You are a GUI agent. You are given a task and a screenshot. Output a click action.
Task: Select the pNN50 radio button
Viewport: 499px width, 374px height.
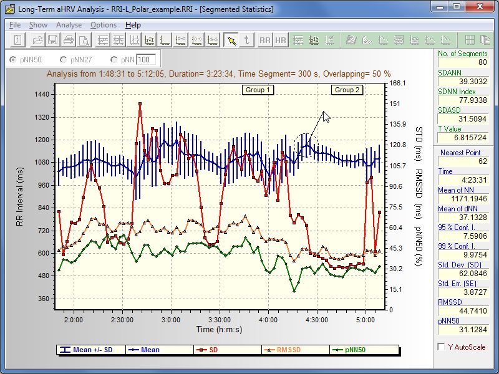[12, 60]
